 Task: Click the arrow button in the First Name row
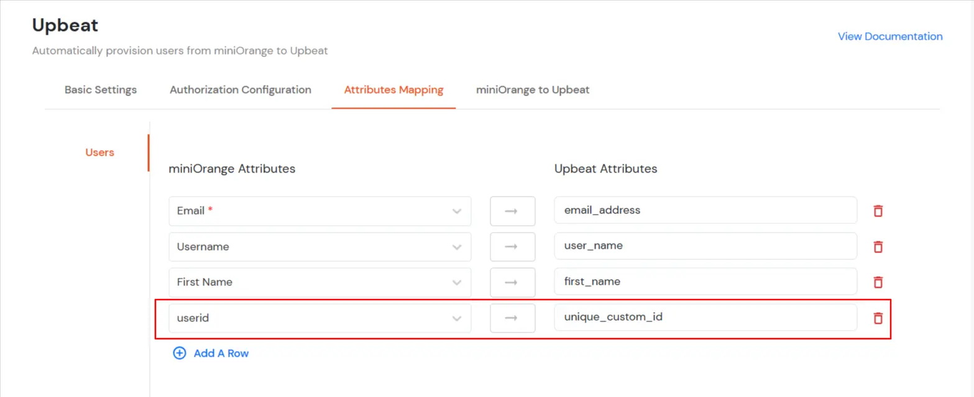coord(513,282)
